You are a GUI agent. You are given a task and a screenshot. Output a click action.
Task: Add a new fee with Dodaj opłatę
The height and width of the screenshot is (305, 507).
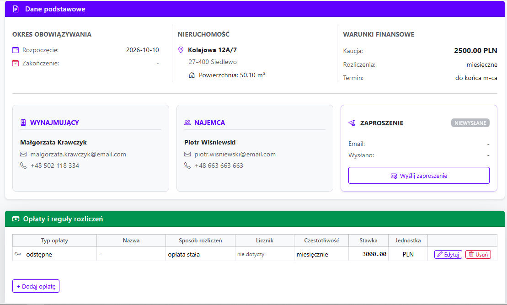click(36, 286)
